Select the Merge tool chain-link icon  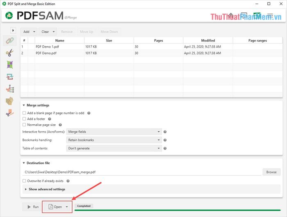[x=9, y=40]
